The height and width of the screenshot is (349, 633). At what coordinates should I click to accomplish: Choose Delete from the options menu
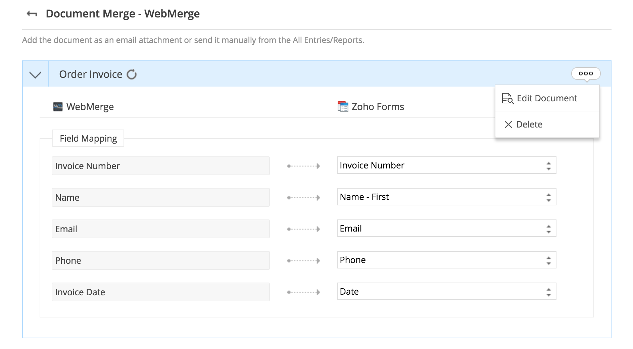(529, 124)
